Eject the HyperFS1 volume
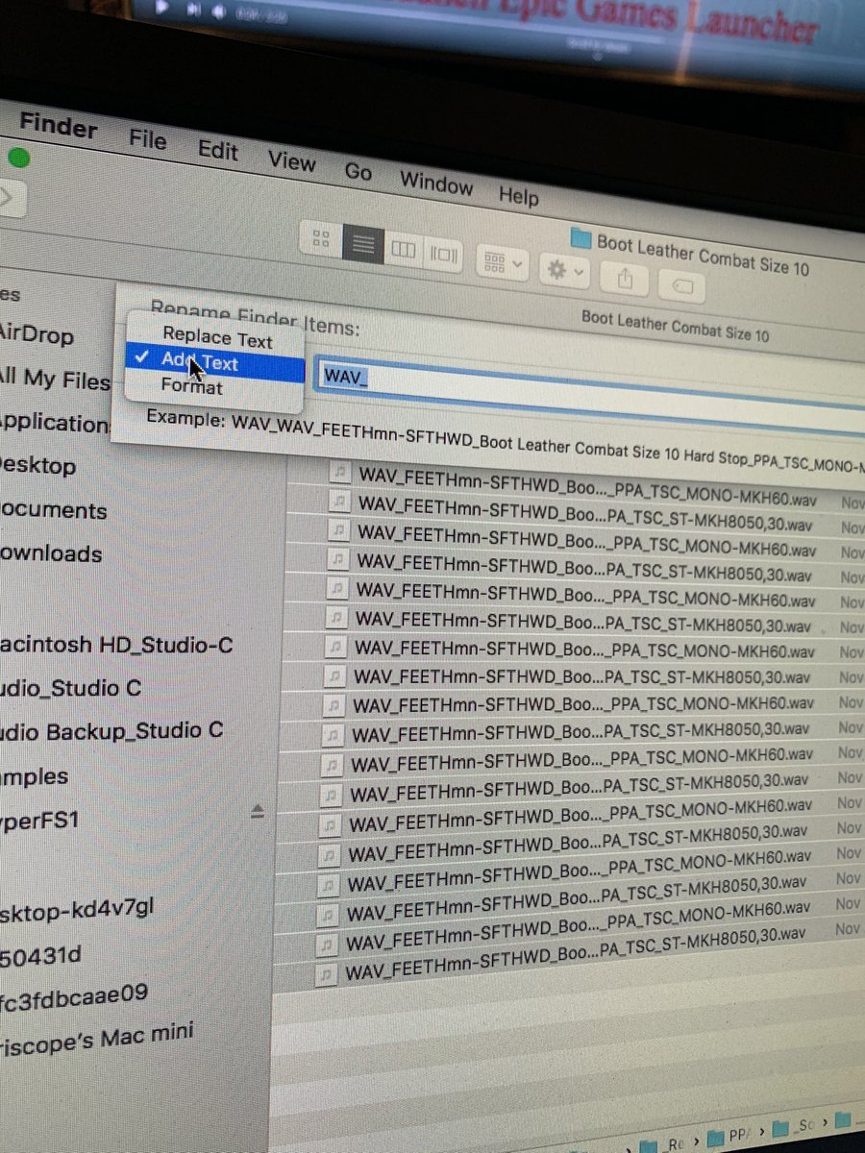865x1153 pixels. (257, 813)
